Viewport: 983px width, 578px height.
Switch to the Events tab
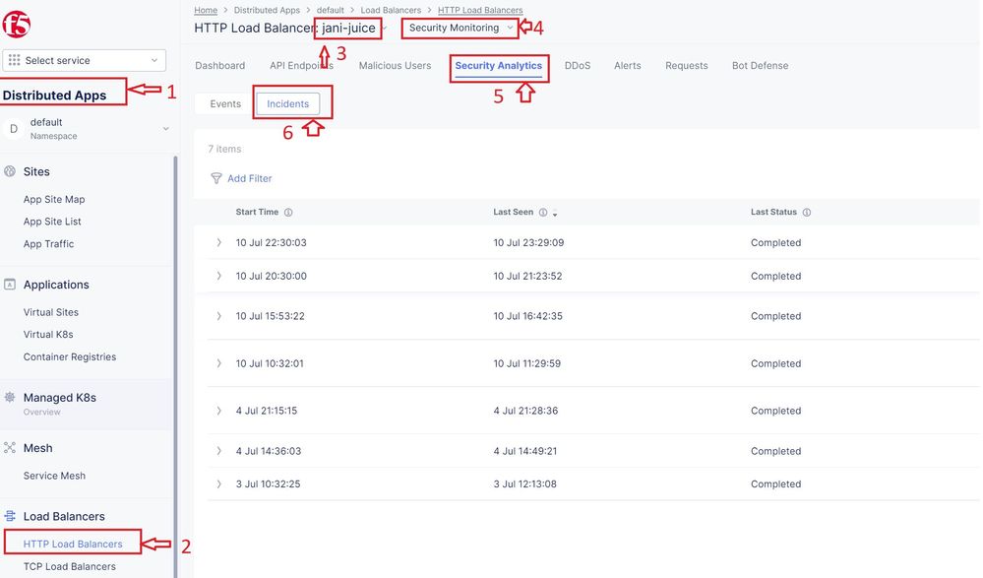pyautogui.click(x=225, y=103)
